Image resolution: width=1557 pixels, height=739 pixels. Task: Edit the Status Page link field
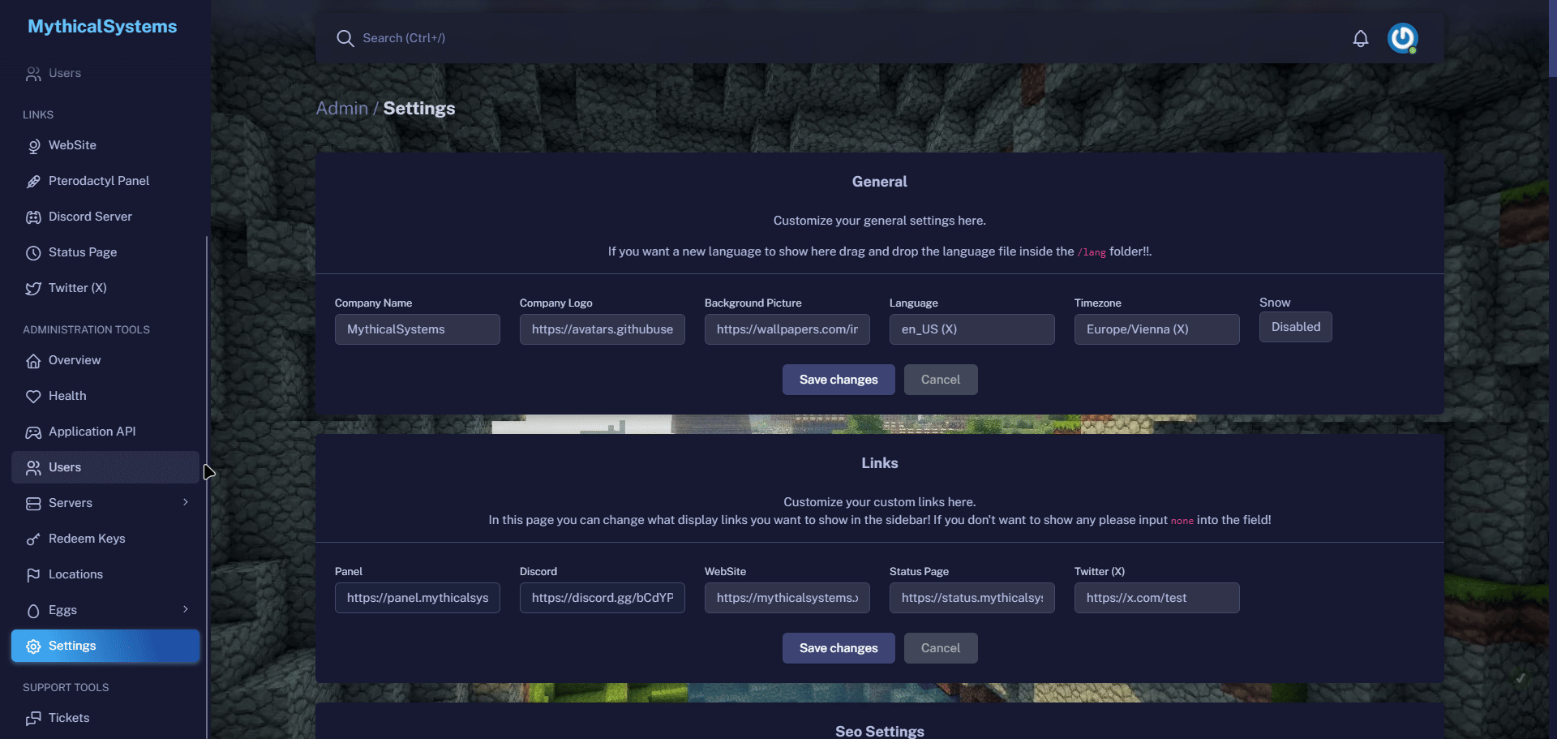(x=972, y=598)
